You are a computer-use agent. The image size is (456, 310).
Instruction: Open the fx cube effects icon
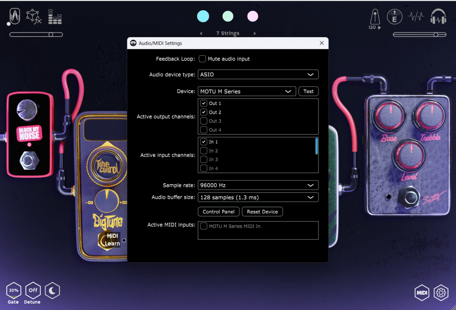click(x=33, y=17)
